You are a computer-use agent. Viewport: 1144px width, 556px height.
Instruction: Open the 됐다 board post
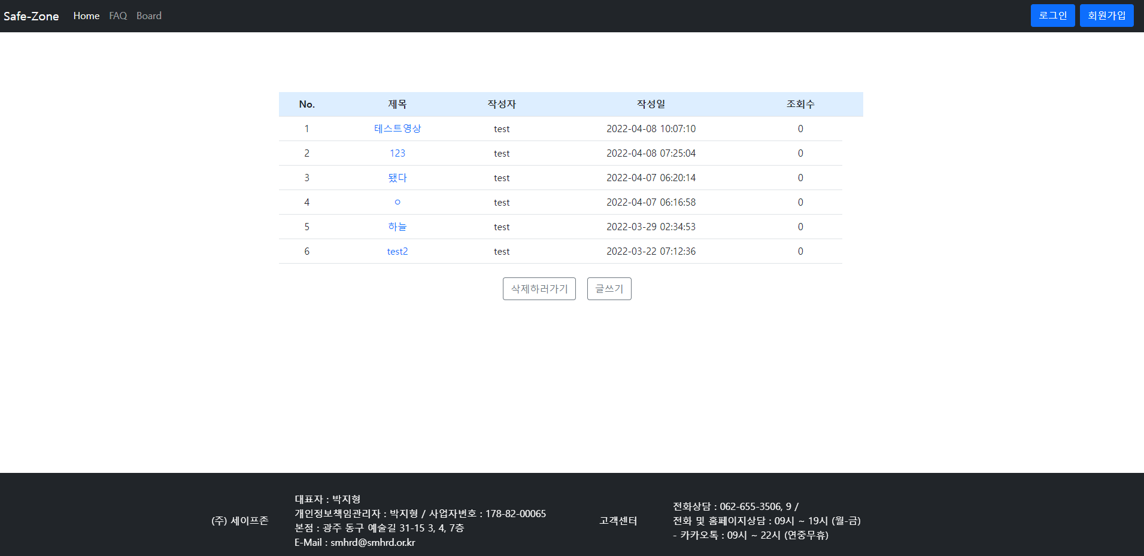pos(397,178)
